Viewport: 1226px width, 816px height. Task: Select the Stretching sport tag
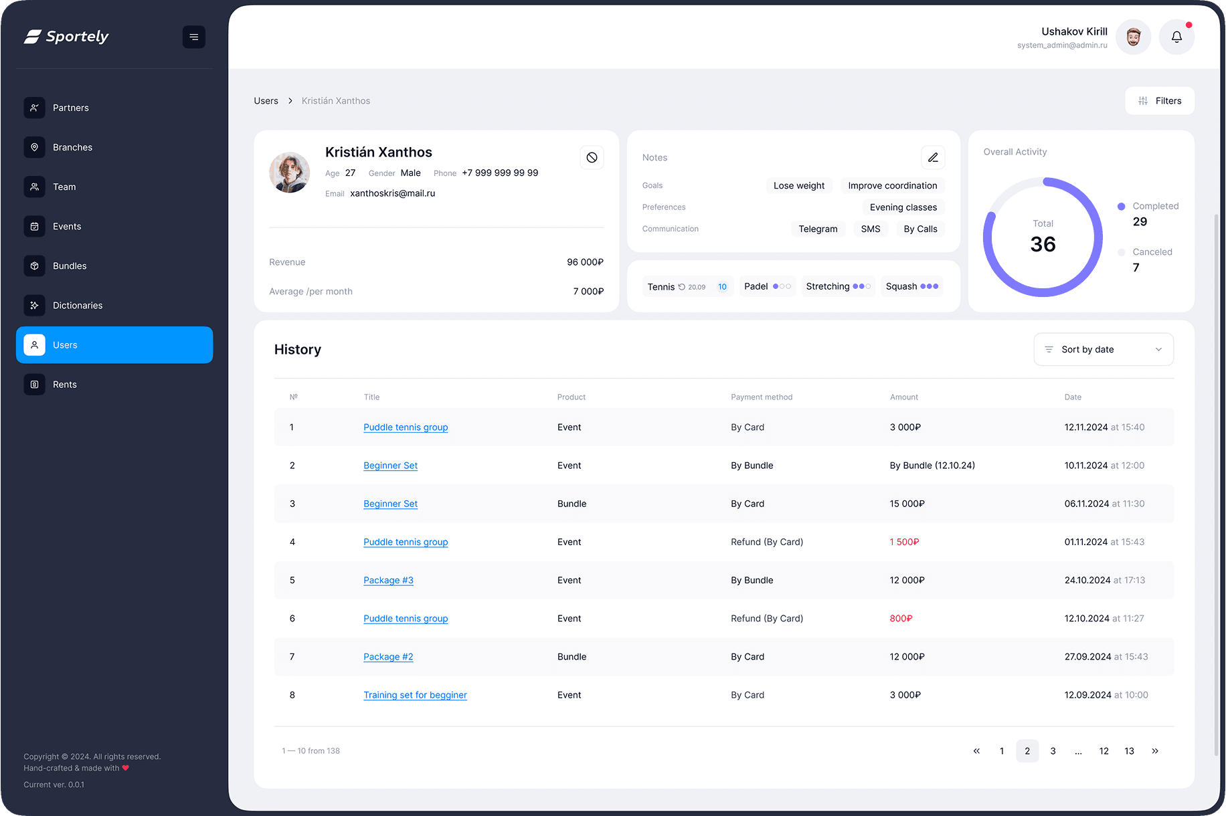click(x=838, y=286)
